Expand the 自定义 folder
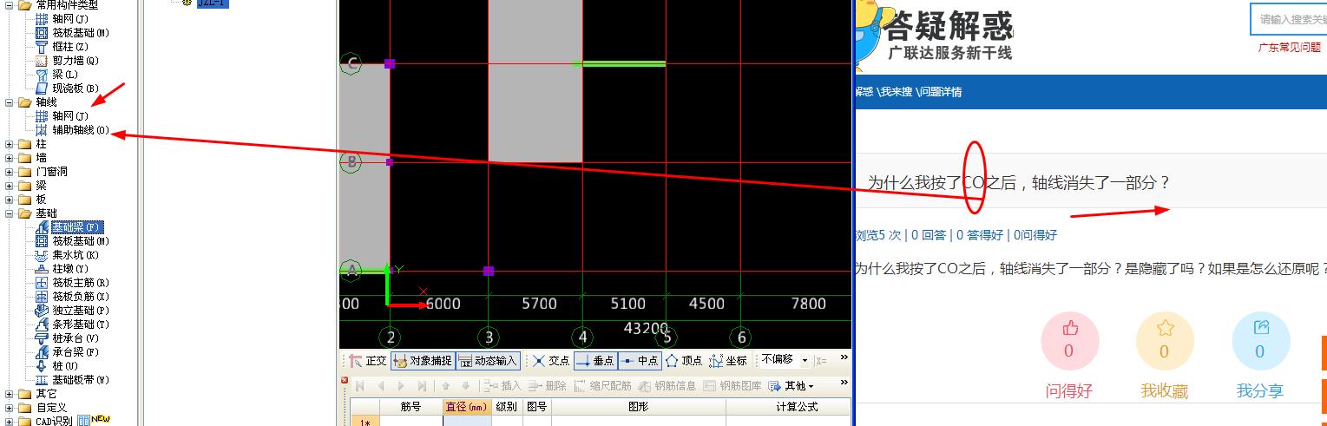1327x426 pixels. click(9, 408)
